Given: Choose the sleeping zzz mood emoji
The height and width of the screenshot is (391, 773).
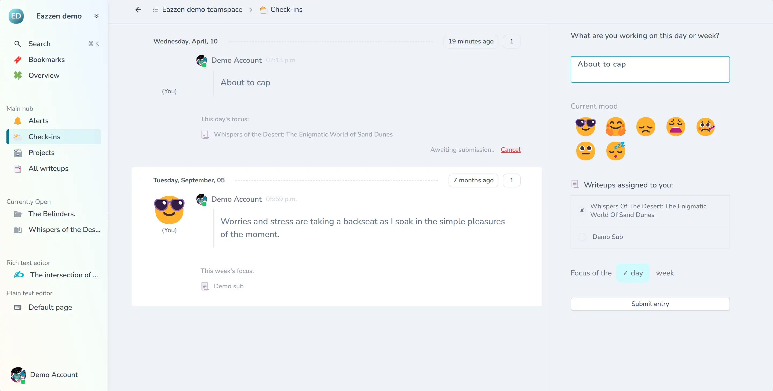Looking at the screenshot, I should coord(615,151).
